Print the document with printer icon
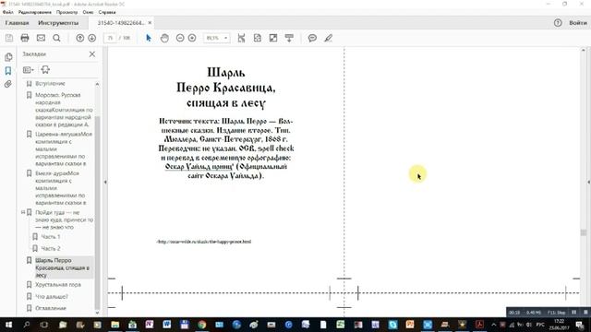591x332 pixels. [25, 38]
